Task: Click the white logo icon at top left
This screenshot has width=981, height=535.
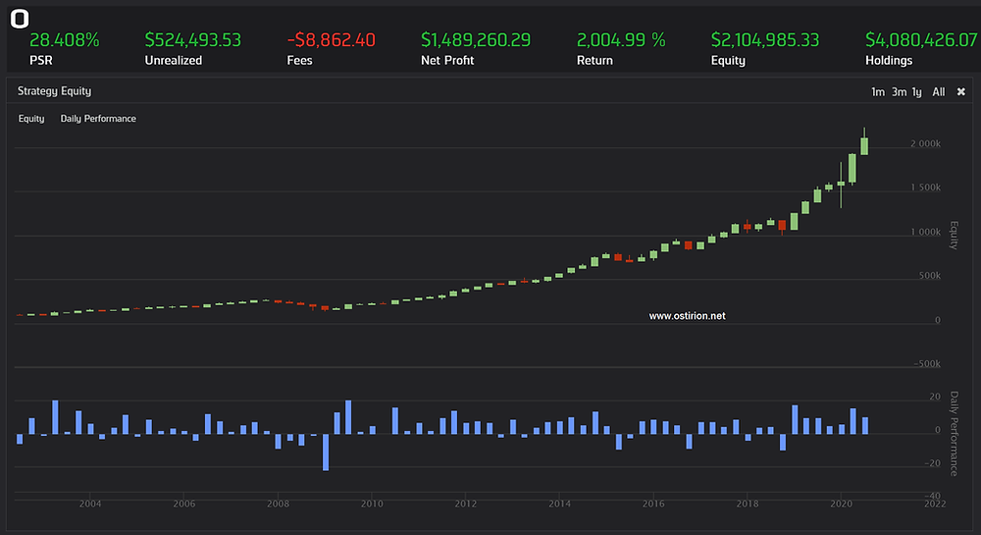Action: (20, 19)
